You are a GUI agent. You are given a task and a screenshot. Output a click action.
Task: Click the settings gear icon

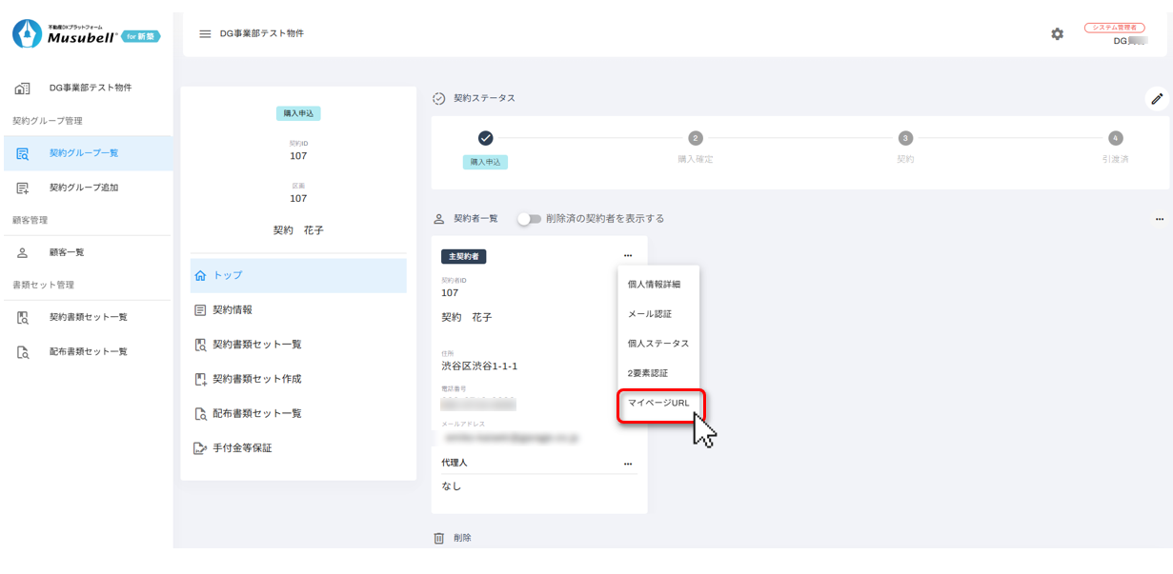(x=1057, y=34)
